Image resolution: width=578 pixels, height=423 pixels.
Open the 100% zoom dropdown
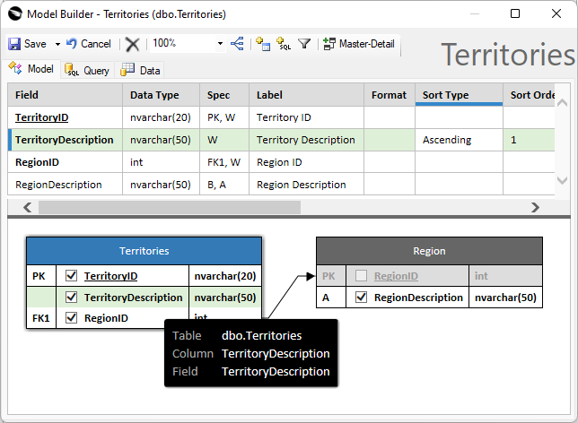click(220, 43)
